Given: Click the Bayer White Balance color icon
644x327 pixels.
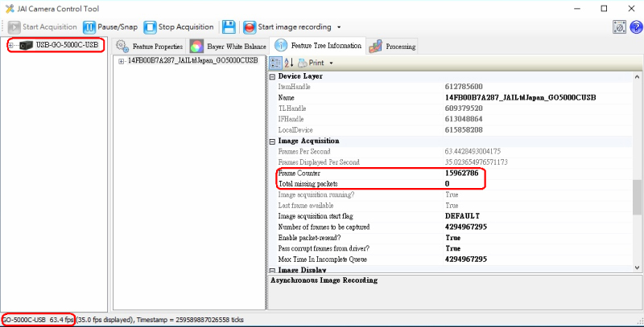Looking at the screenshot, I should [196, 47].
